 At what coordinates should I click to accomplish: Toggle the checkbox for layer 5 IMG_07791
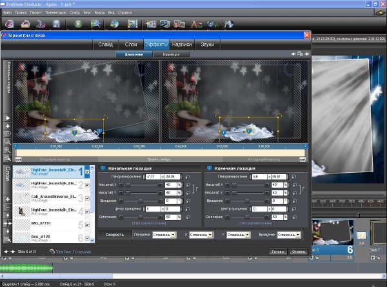87,225
